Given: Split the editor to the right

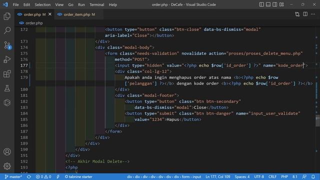Looking at the screenshot, I should click(x=305, y=14).
